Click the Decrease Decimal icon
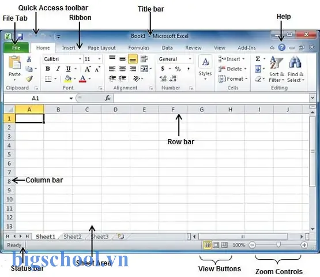Viewport: 320px width, 277px height. [173, 78]
